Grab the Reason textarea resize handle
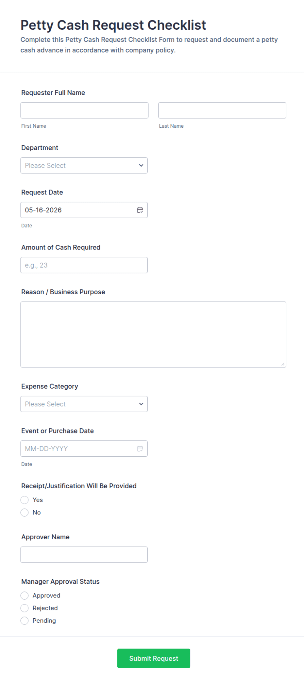Image resolution: width=304 pixels, height=684 pixels. coord(283,364)
